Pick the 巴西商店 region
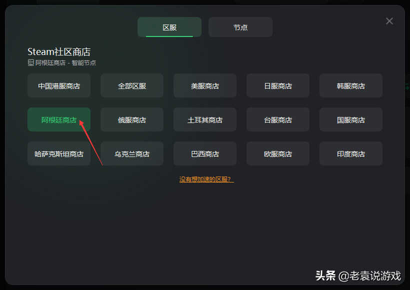The height and width of the screenshot is (290, 410). click(205, 154)
